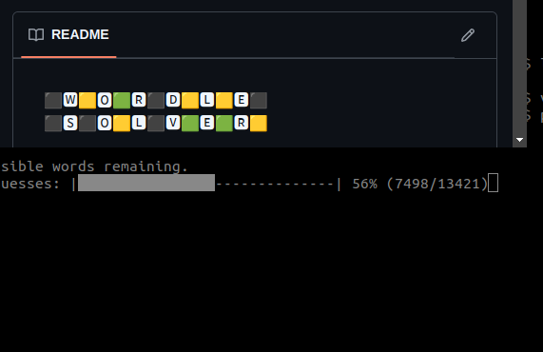The image size is (543, 352).
Task: Click the D letter tile
Action: tap(173, 100)
